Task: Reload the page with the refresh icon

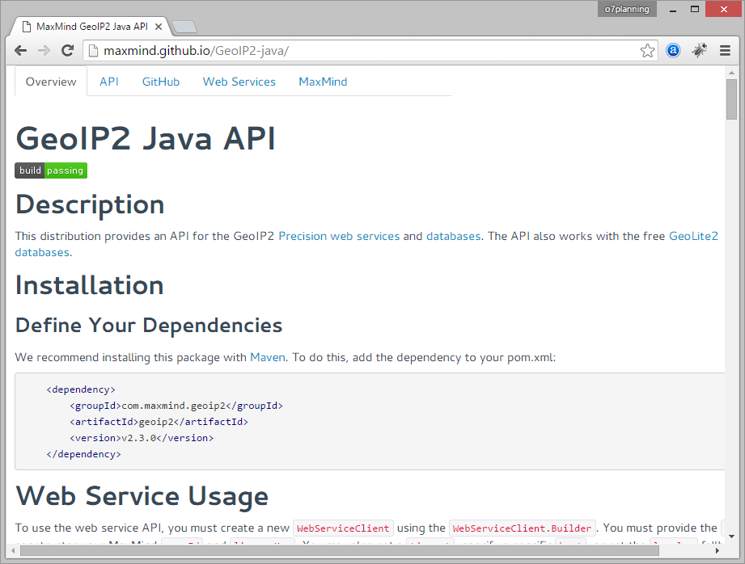Action: 67,50
